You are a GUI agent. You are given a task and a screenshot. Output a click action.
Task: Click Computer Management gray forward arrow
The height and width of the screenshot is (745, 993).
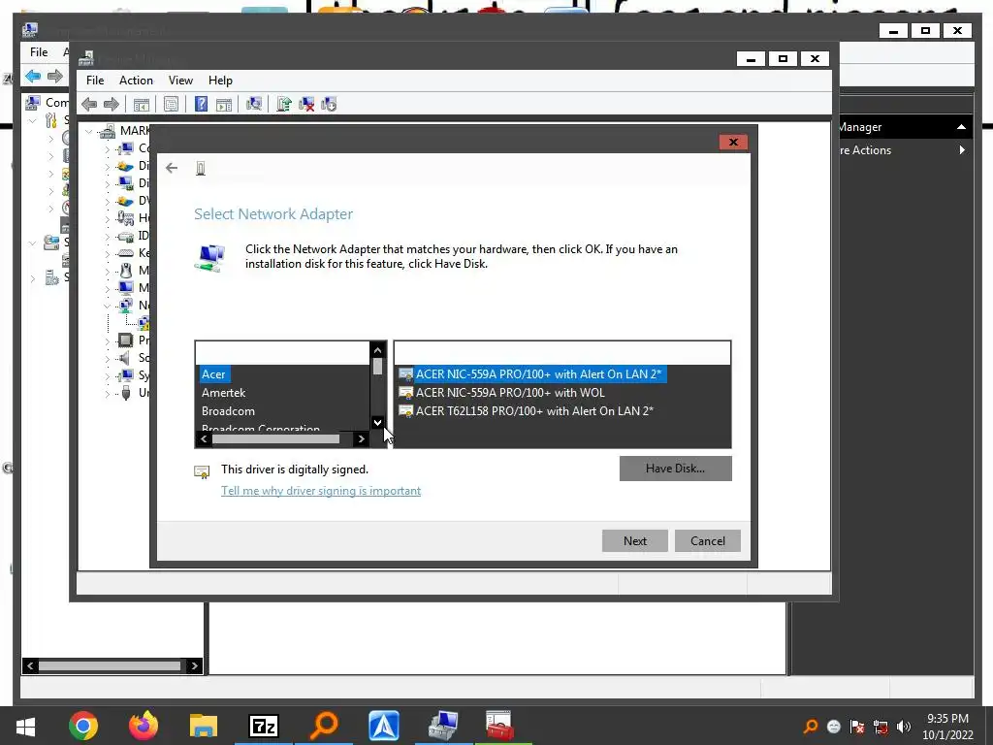click(x=55, y=77)
